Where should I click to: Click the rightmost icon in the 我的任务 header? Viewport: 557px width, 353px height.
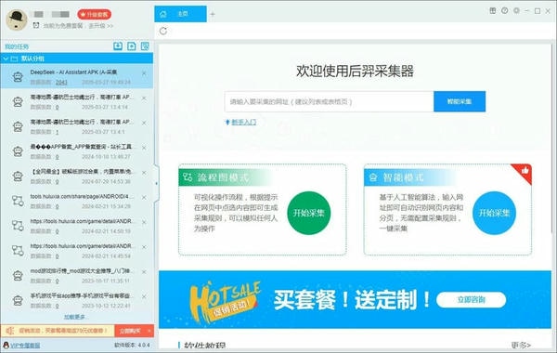pos(145,46)
